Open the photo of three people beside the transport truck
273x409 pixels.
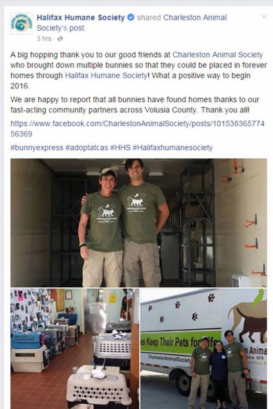pyautogui.click(x=203, y=349)
